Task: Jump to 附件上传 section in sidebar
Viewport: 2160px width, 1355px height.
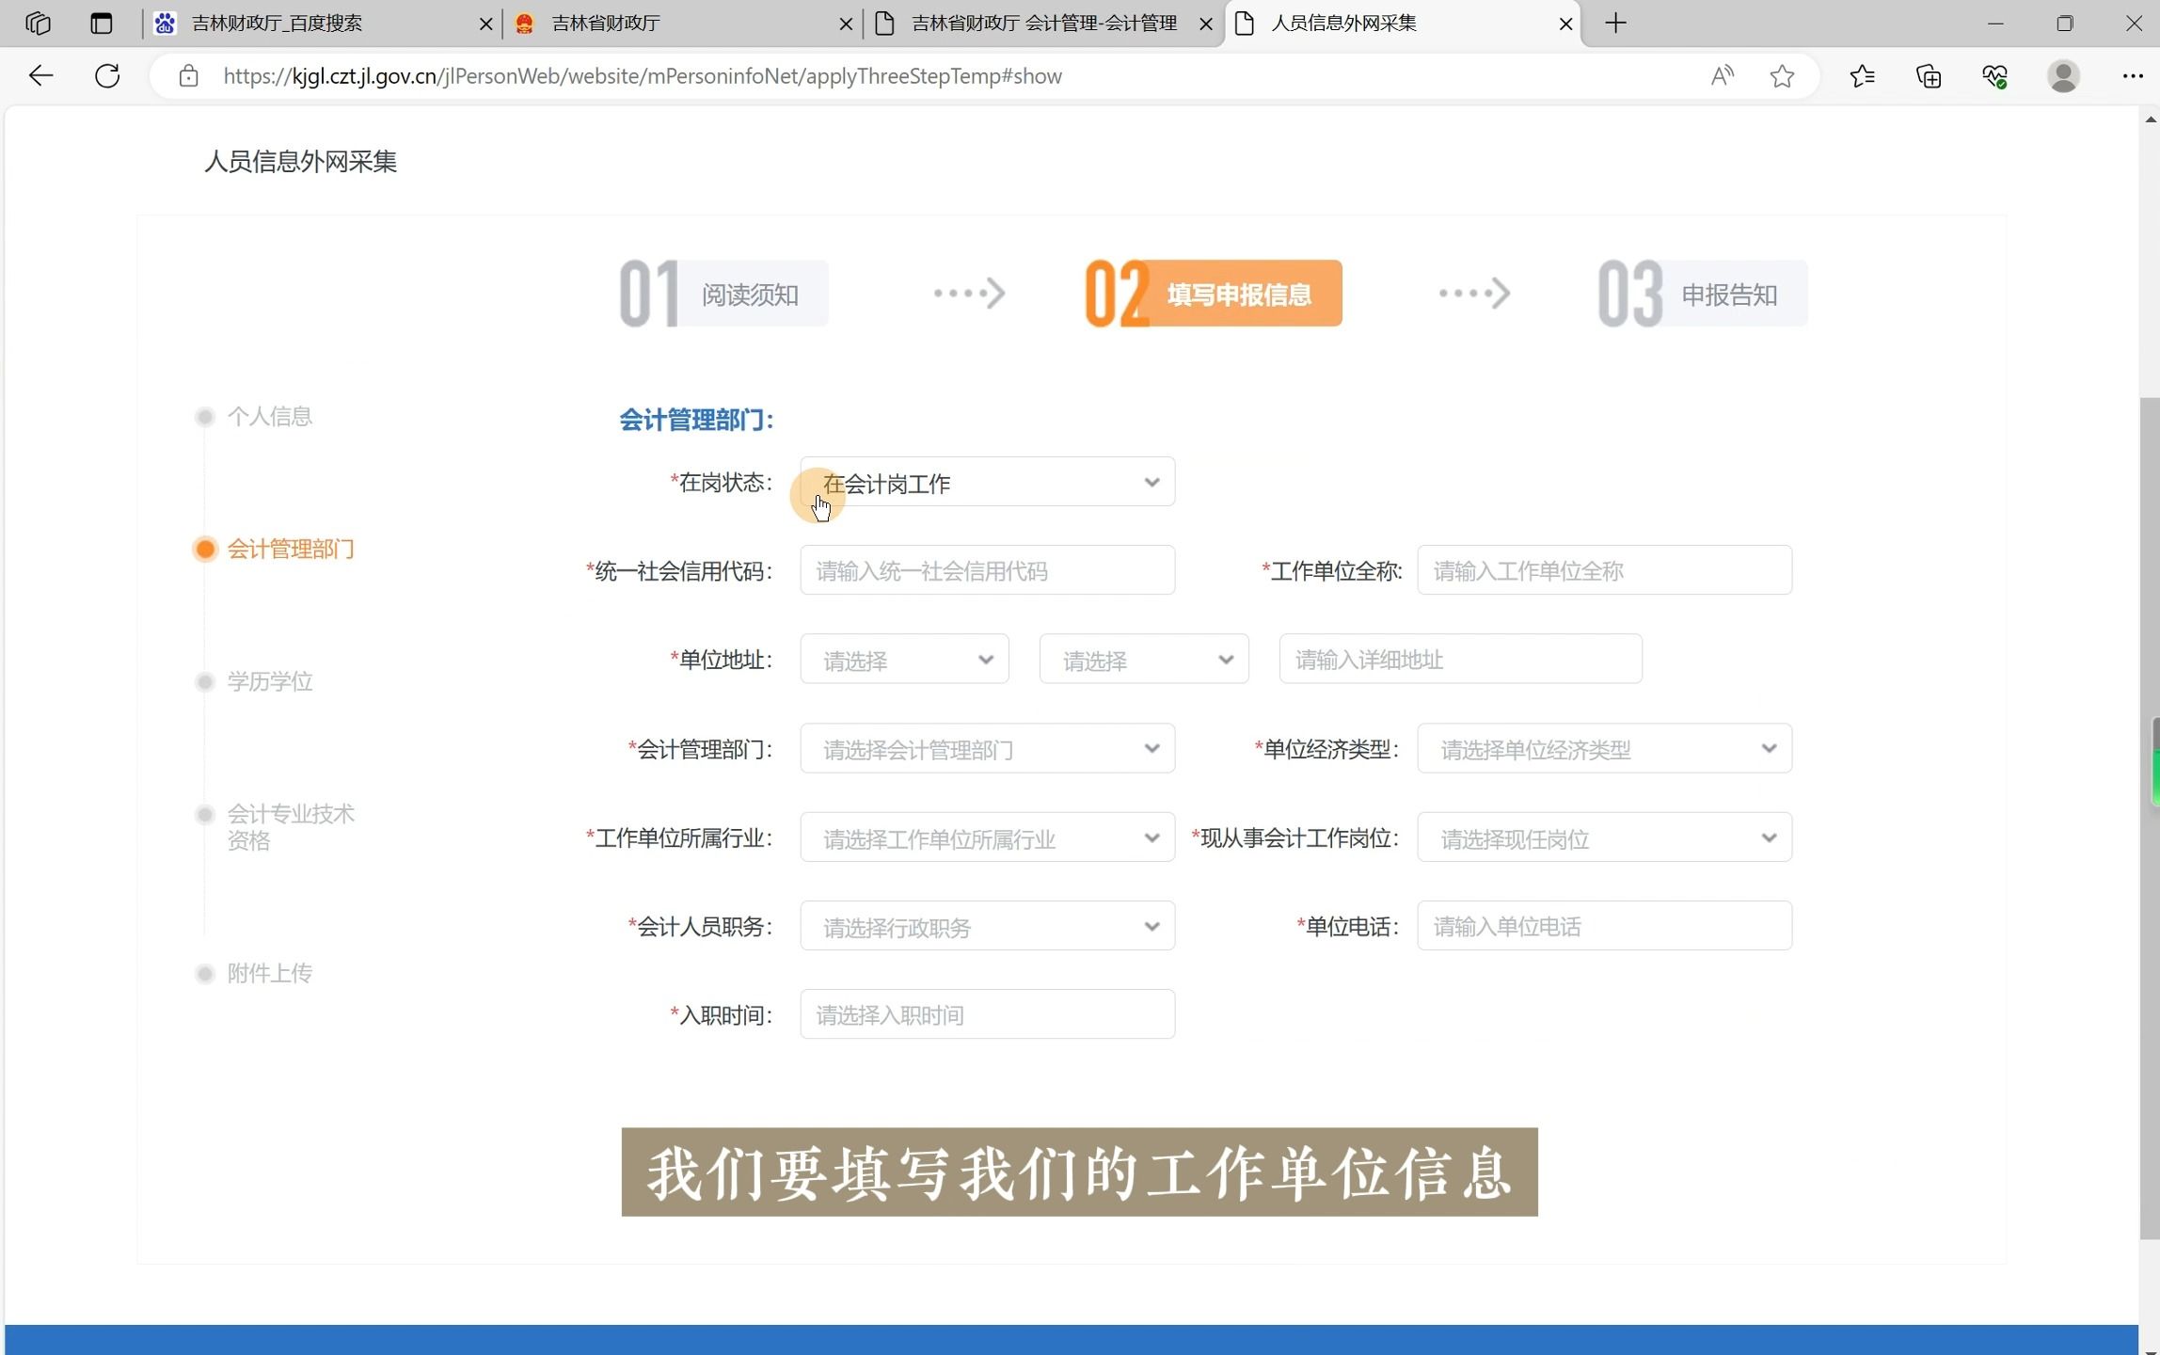Action: tap(270, 973)
